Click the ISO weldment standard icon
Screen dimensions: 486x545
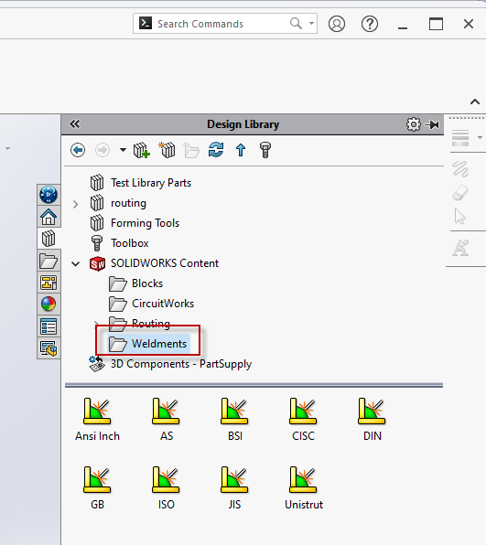[x=166, y=480]
